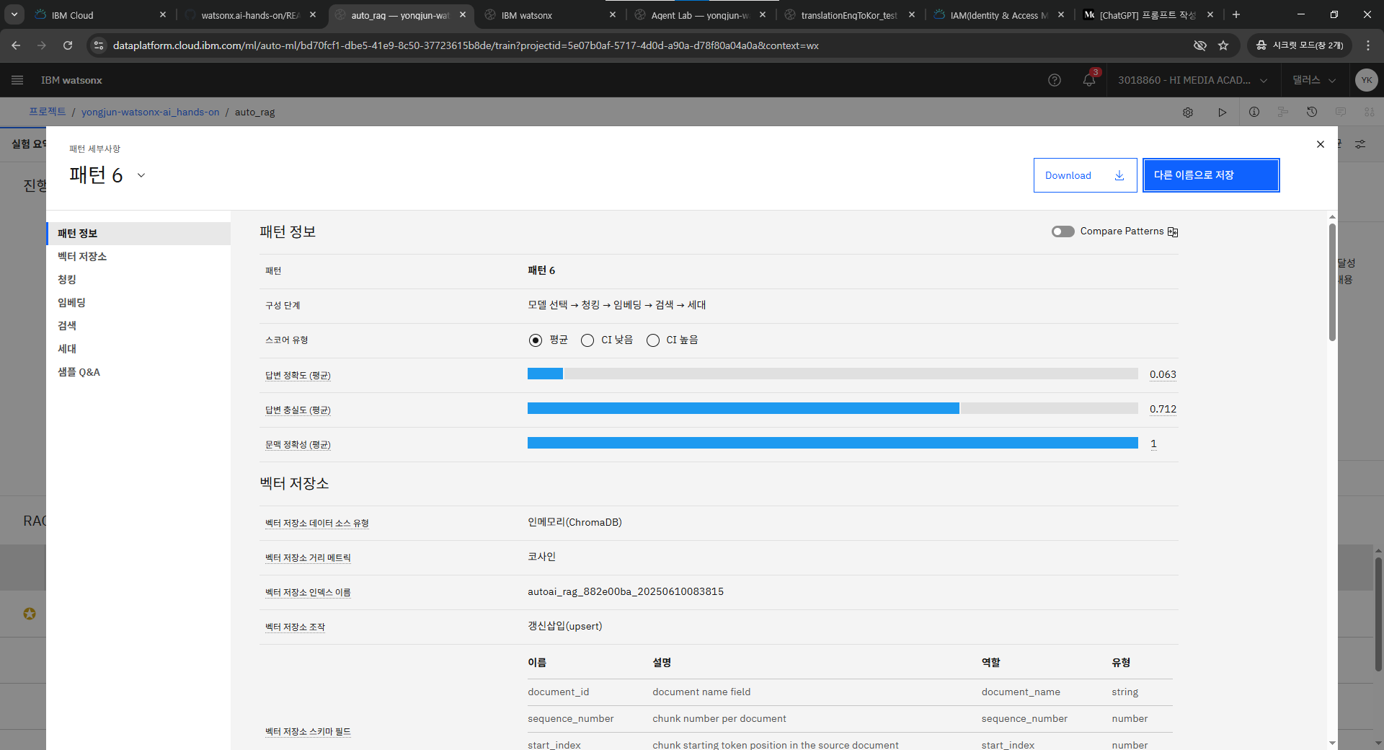
Task: Open the version history clock icon
Action: click(1312, 112)
